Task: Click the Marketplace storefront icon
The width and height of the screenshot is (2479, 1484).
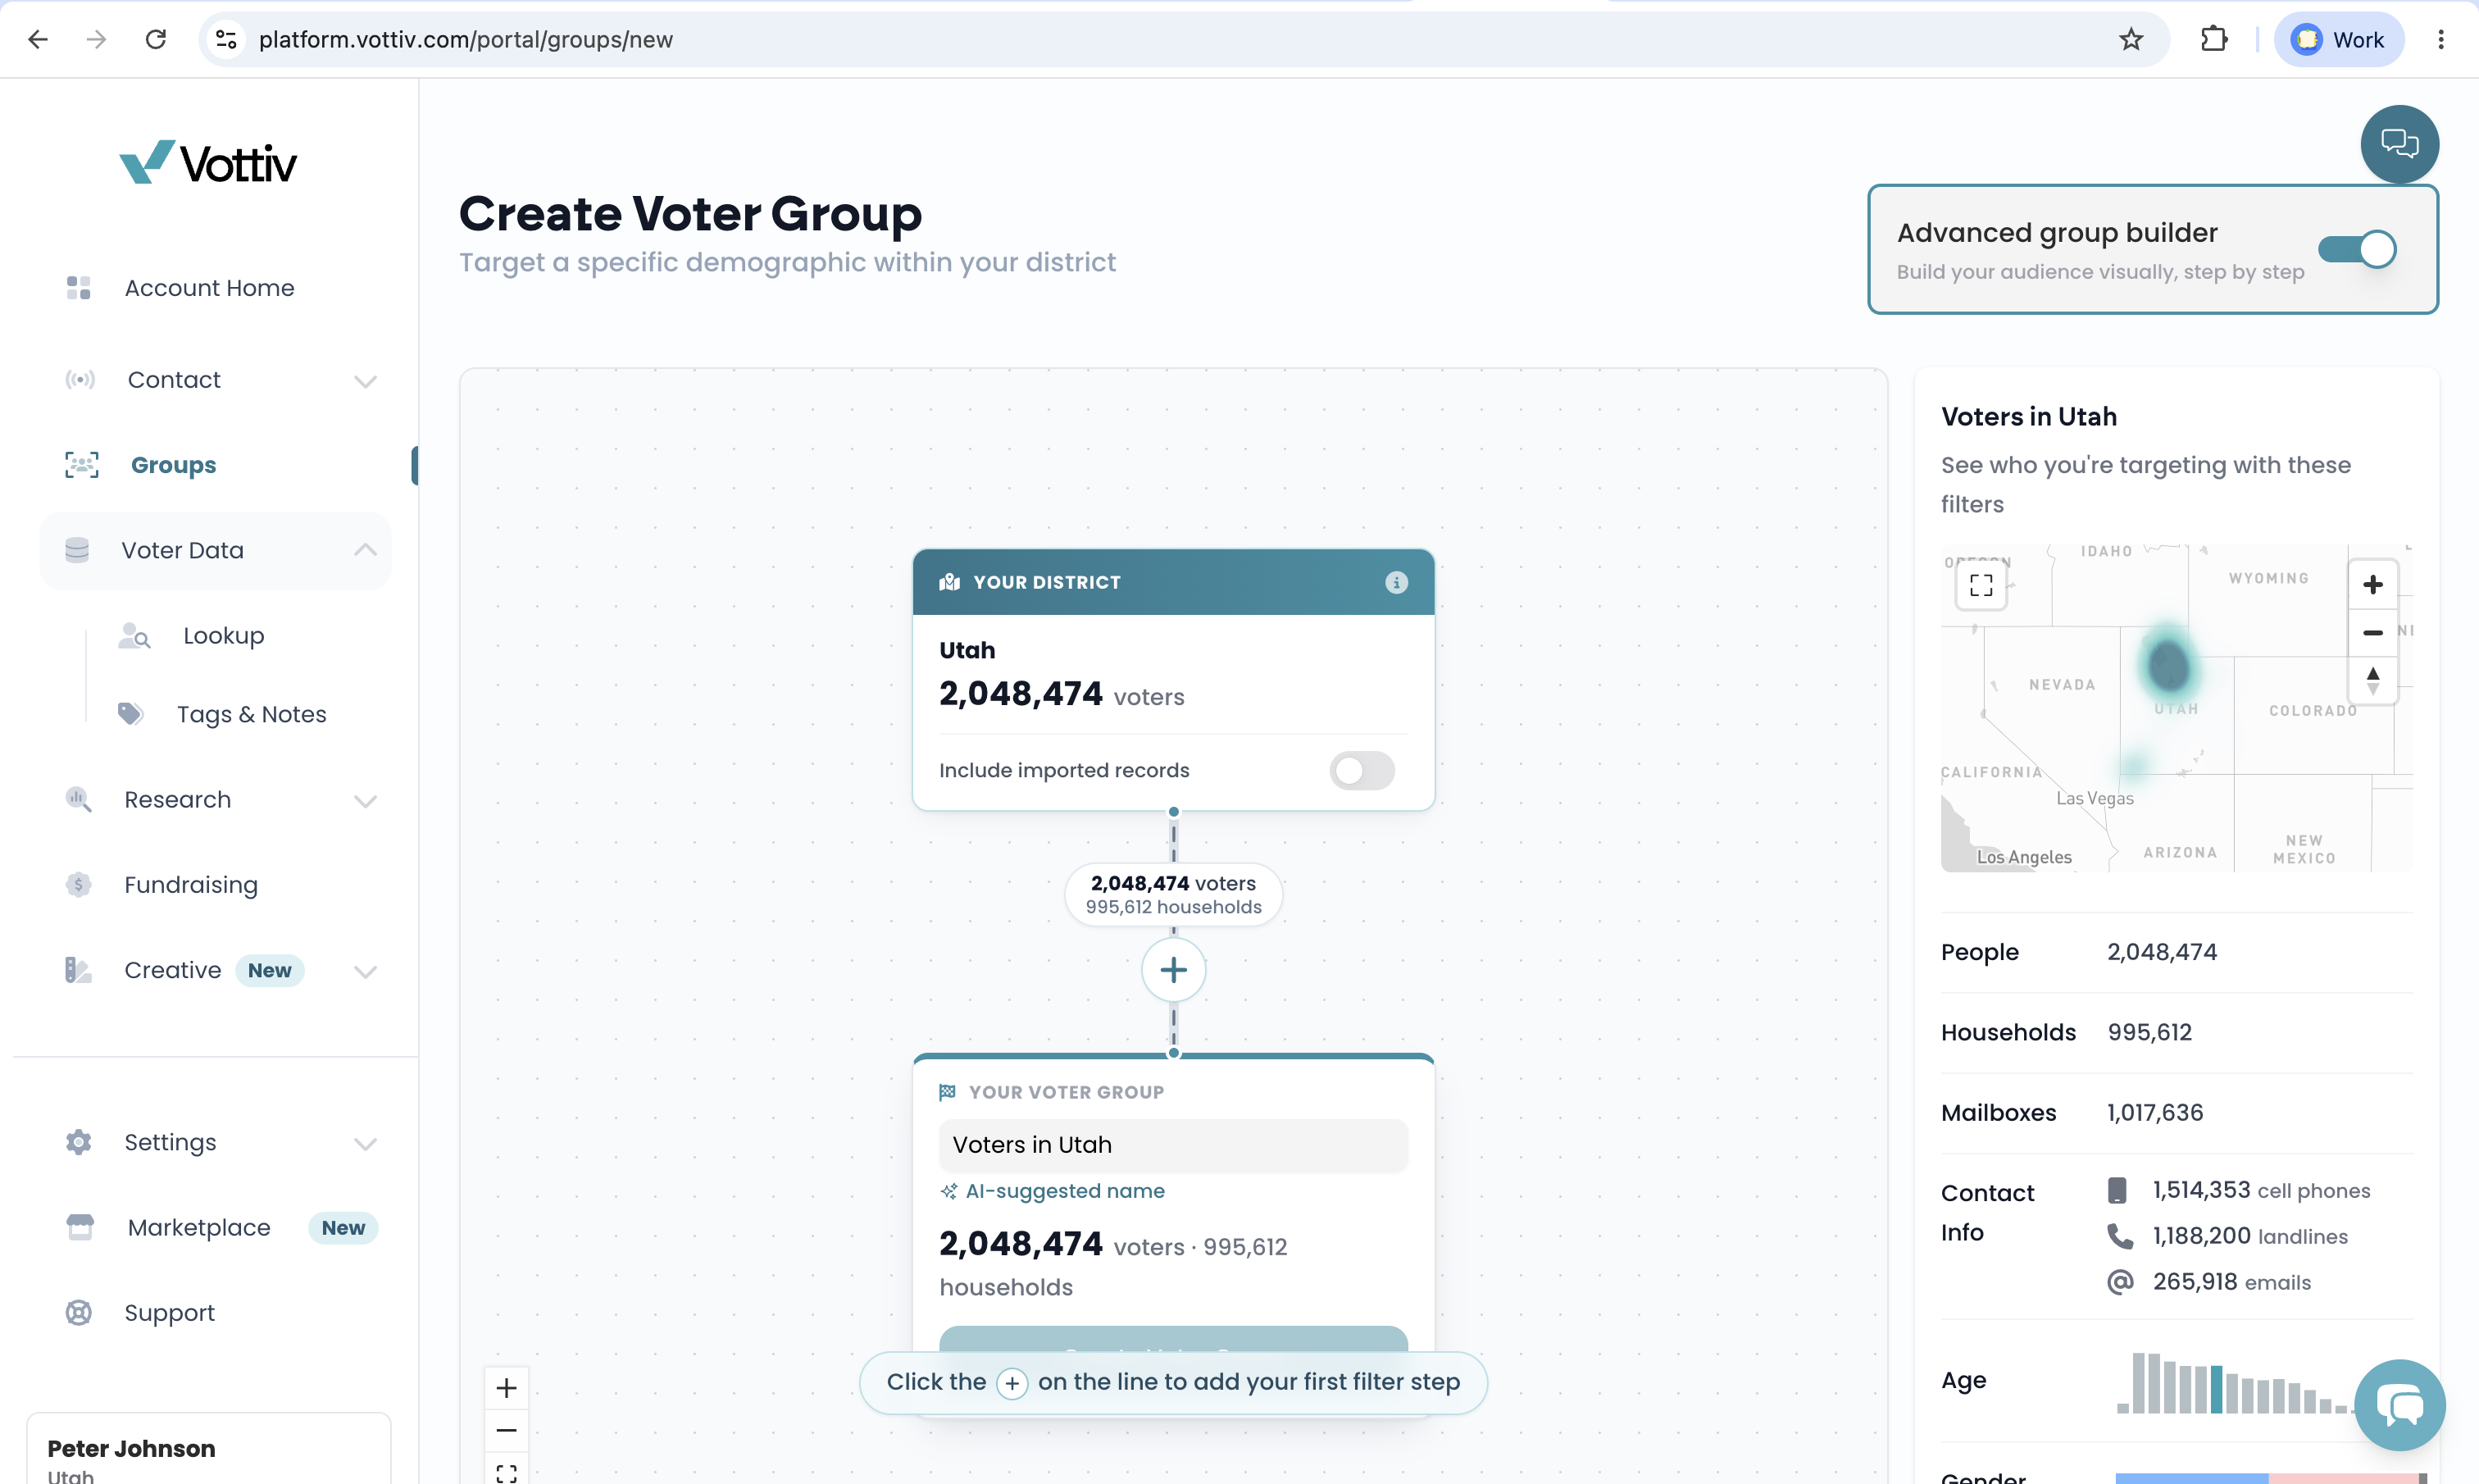Action: pyautogui.click(x=80, y=1227)
